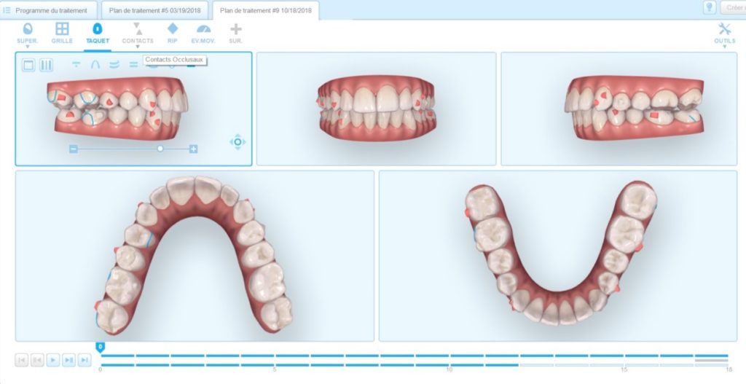Image resolution: width=746 pixels, height=384 pixels.
Task: Open the Ev.Mov. gauge tool
Action: tap(202, 33)
